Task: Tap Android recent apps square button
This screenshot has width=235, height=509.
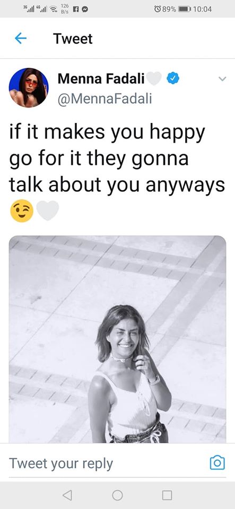Action: (x=167, y=495)
